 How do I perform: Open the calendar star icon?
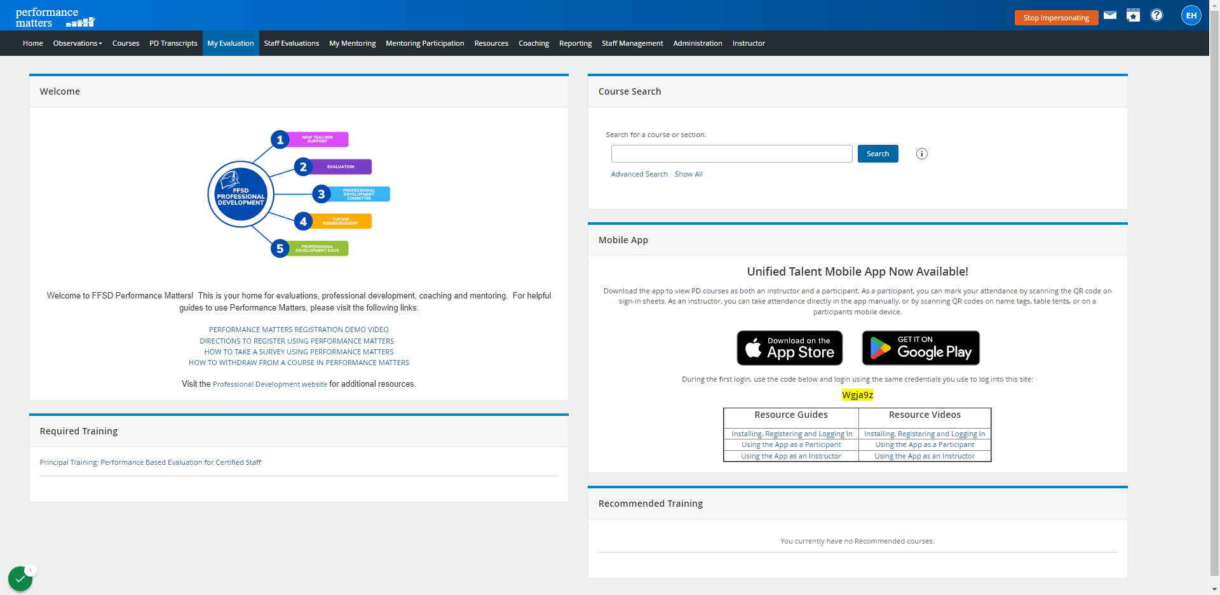(1133, 15)
